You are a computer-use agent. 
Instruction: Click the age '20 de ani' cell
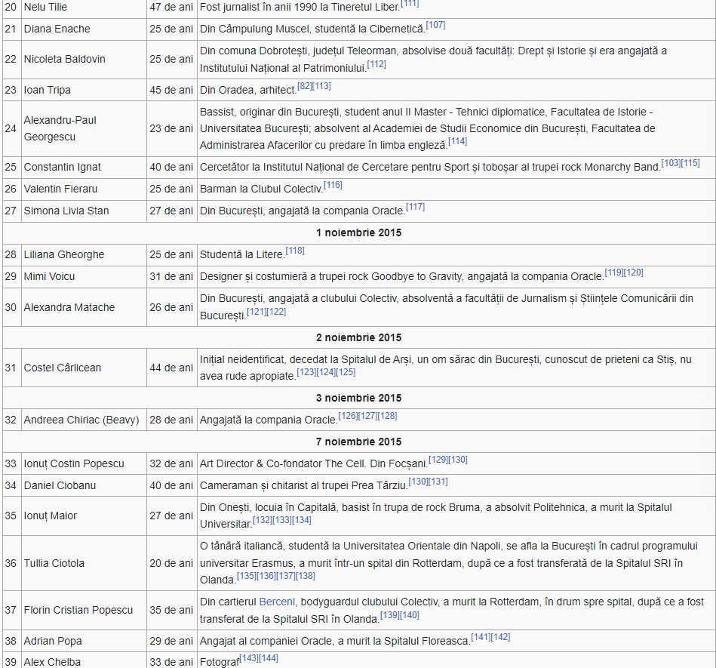pyautogui.click(x=171, y=564)
